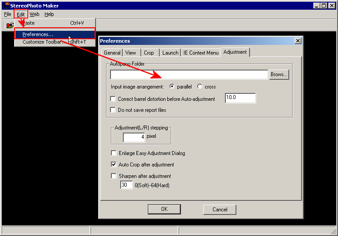Select cross input image arrangement
This screenshot has height=236, width=338.
tap(200, 86)
